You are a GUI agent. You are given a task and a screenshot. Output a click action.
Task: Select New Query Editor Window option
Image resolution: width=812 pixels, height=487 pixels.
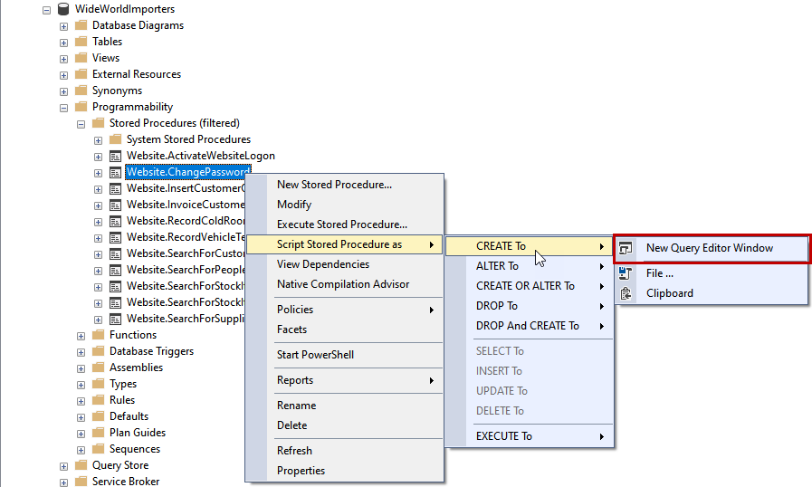pos(712,248)
